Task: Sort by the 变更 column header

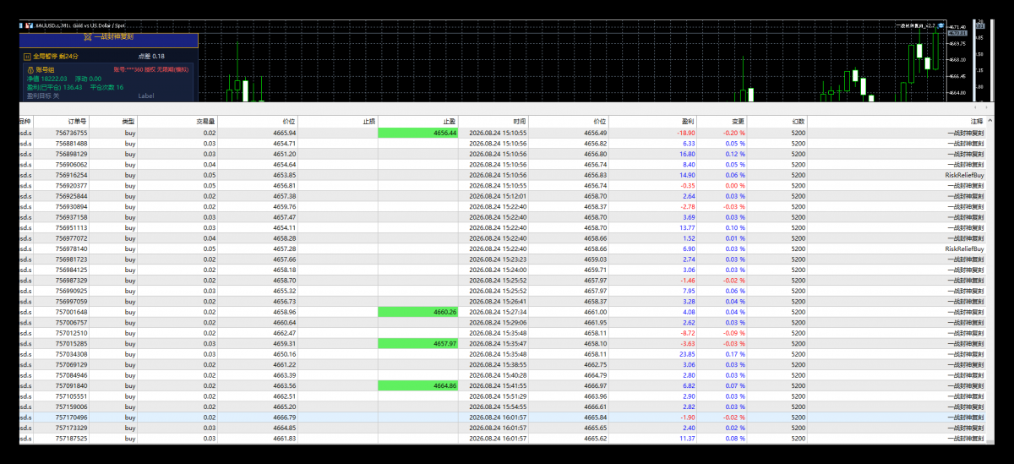Action: [x=722, y=122]
